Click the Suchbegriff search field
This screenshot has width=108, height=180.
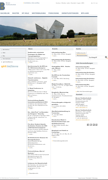(96, 57)
